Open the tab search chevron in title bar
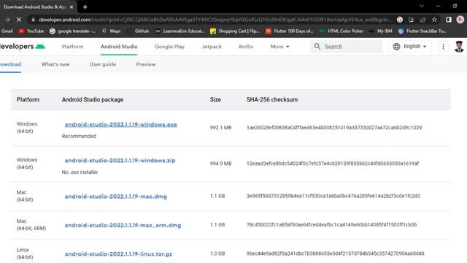The image size is (467, 263). 422,7
